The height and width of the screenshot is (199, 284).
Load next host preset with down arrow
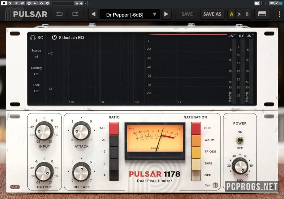[81, 3]
